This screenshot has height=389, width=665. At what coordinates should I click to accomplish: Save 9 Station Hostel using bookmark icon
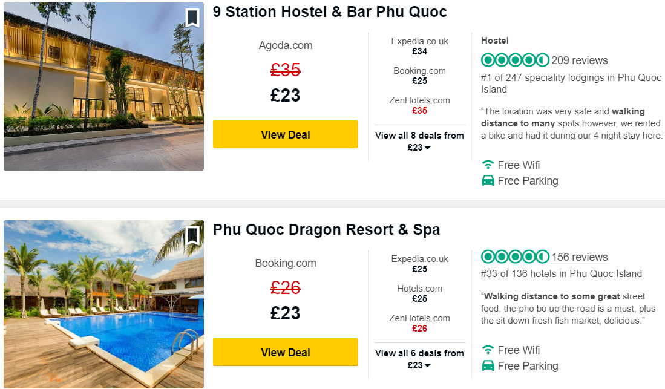pyautogui.click(x=192, y=18)
